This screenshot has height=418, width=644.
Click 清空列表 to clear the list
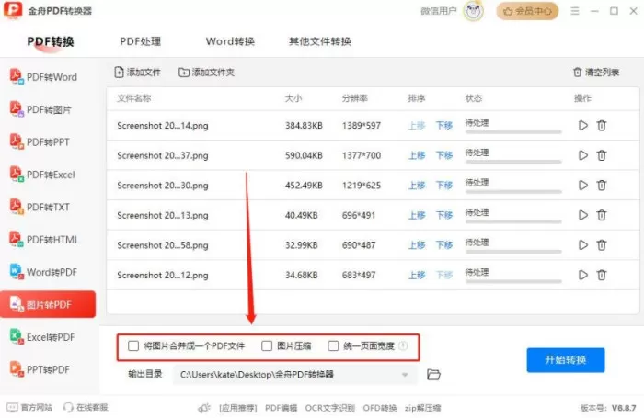pyautogui.click(x=596, y=73)
